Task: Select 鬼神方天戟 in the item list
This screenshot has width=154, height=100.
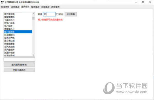Action: pos(18,38)
